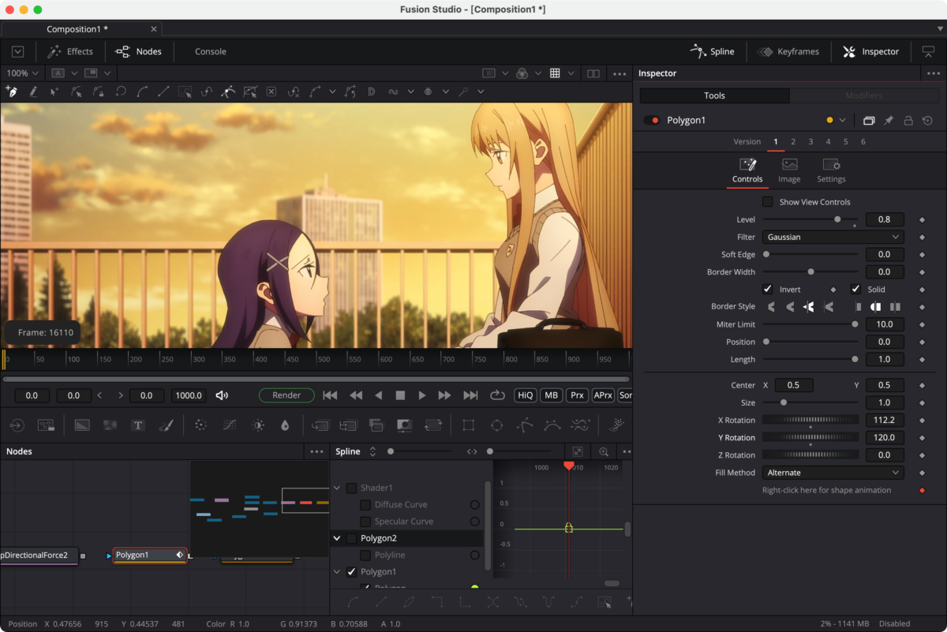Click the Center X input field
This screenshot has width=947, height=632.
click(x=794, y=385)
